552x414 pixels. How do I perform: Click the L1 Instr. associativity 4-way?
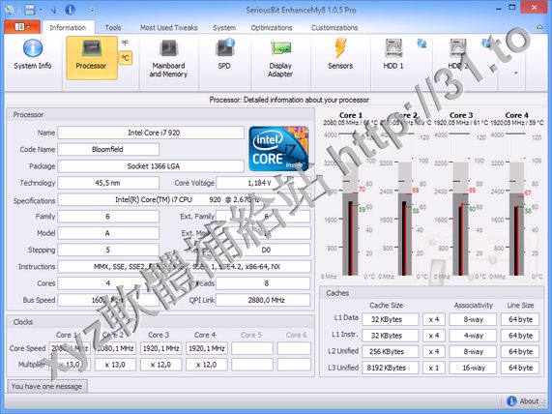click(x=473, y=336)
